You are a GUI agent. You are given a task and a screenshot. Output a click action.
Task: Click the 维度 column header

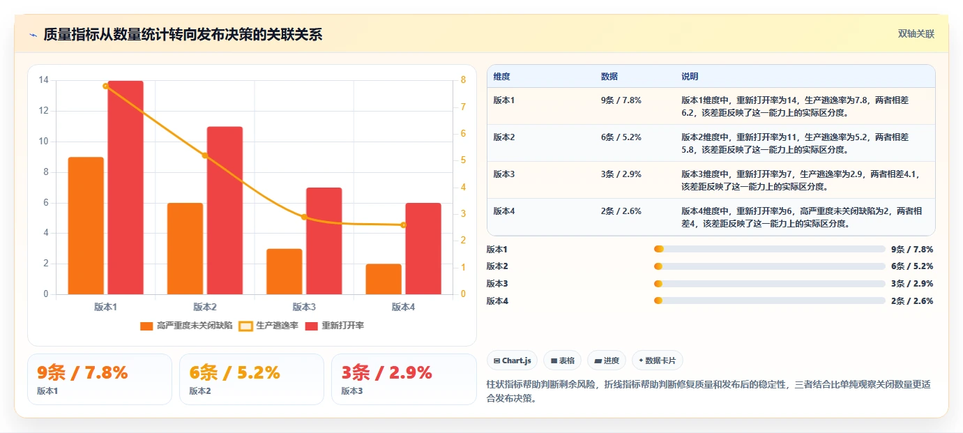point(501,77)
